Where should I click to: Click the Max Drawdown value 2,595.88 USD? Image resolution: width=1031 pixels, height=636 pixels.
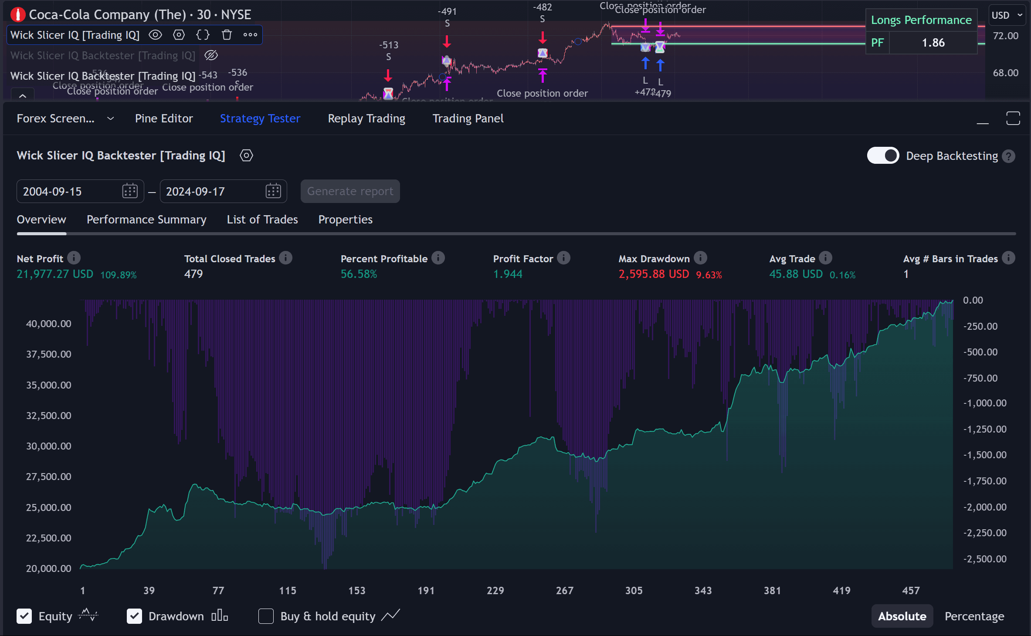point(654,274)
